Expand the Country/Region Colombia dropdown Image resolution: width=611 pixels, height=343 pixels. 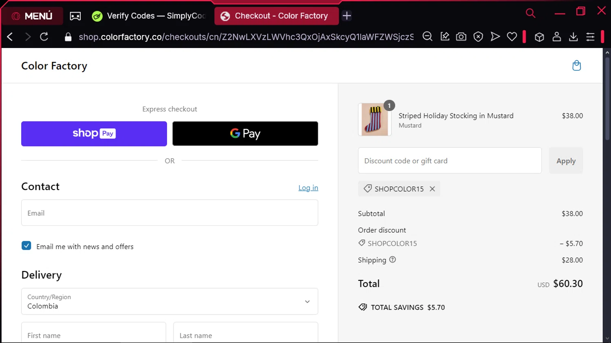[x=169, y=301]
